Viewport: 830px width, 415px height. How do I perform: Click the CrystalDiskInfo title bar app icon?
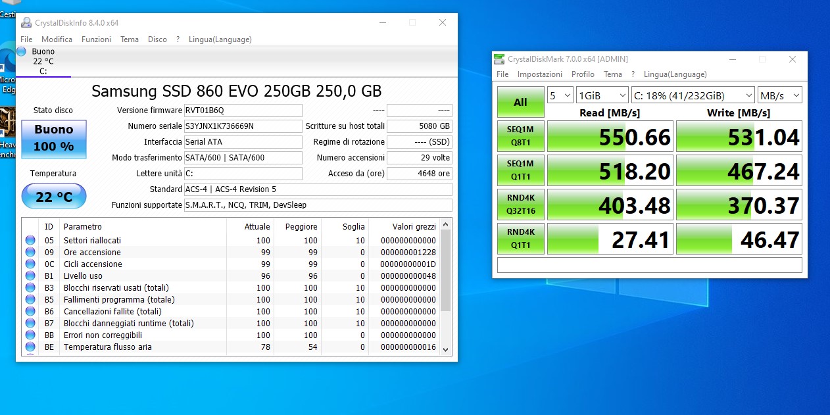pyautogui.click(x=26, y=22)
